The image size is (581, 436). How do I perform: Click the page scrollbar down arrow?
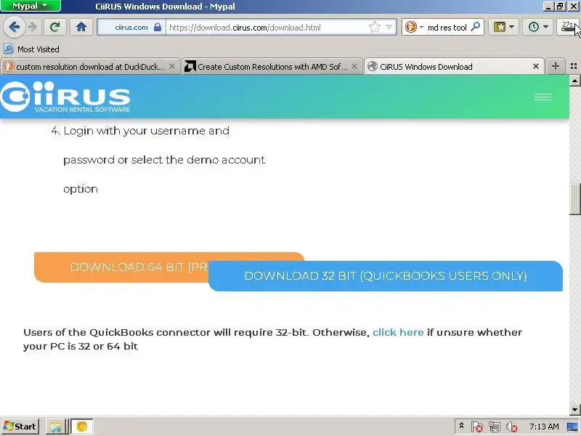(x=574, y=409)
